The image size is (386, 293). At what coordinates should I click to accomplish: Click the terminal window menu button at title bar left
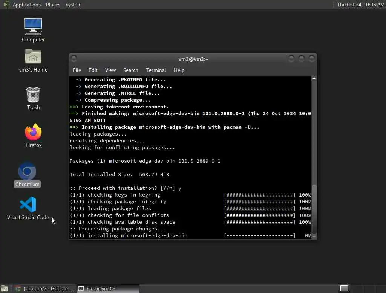click(74, 58)
